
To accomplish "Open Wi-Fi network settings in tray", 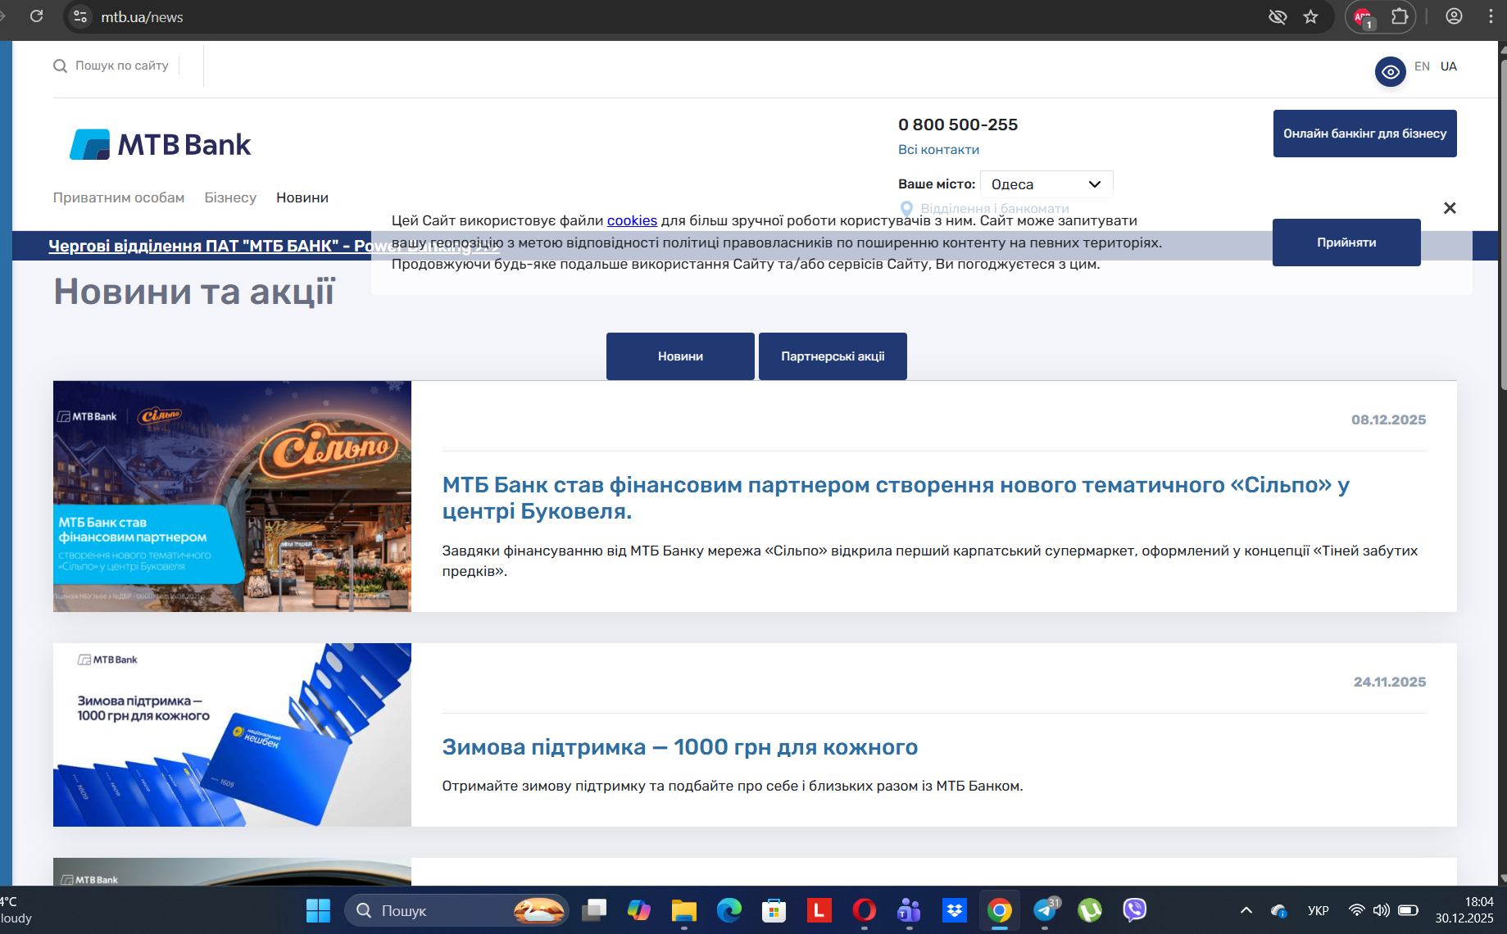I will [1357, 910].
